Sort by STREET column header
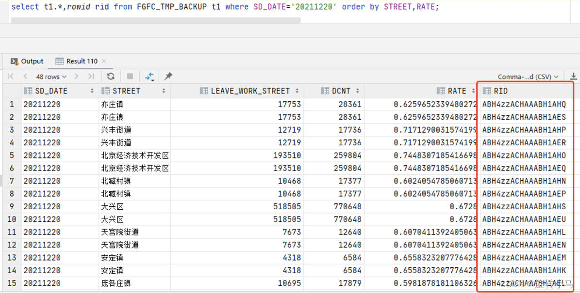The width and height of the screenshot is (580, 293). (x=126, y=91)
